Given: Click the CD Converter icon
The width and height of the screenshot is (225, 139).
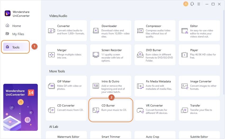Looking at the screenshot, I should pyautogui.click(x=52, y=110).
